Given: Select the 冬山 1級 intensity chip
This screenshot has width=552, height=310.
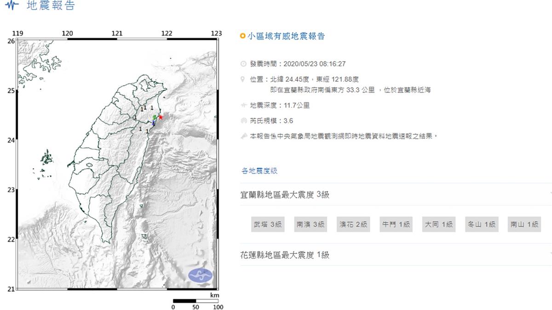Looking at the screenshot, I should (481, 225).
